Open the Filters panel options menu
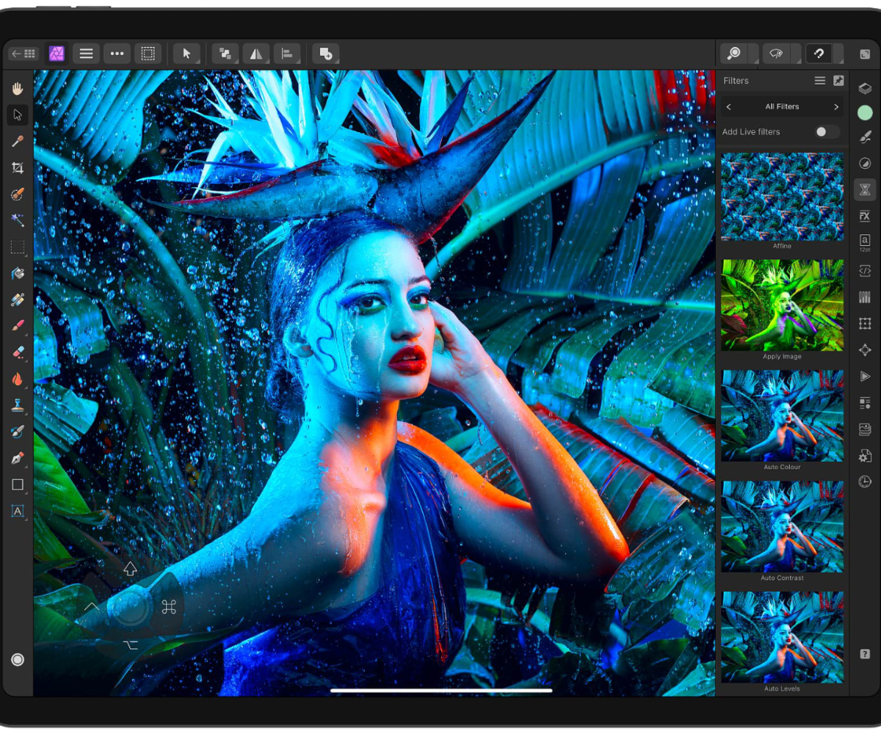 click(820, 81)
